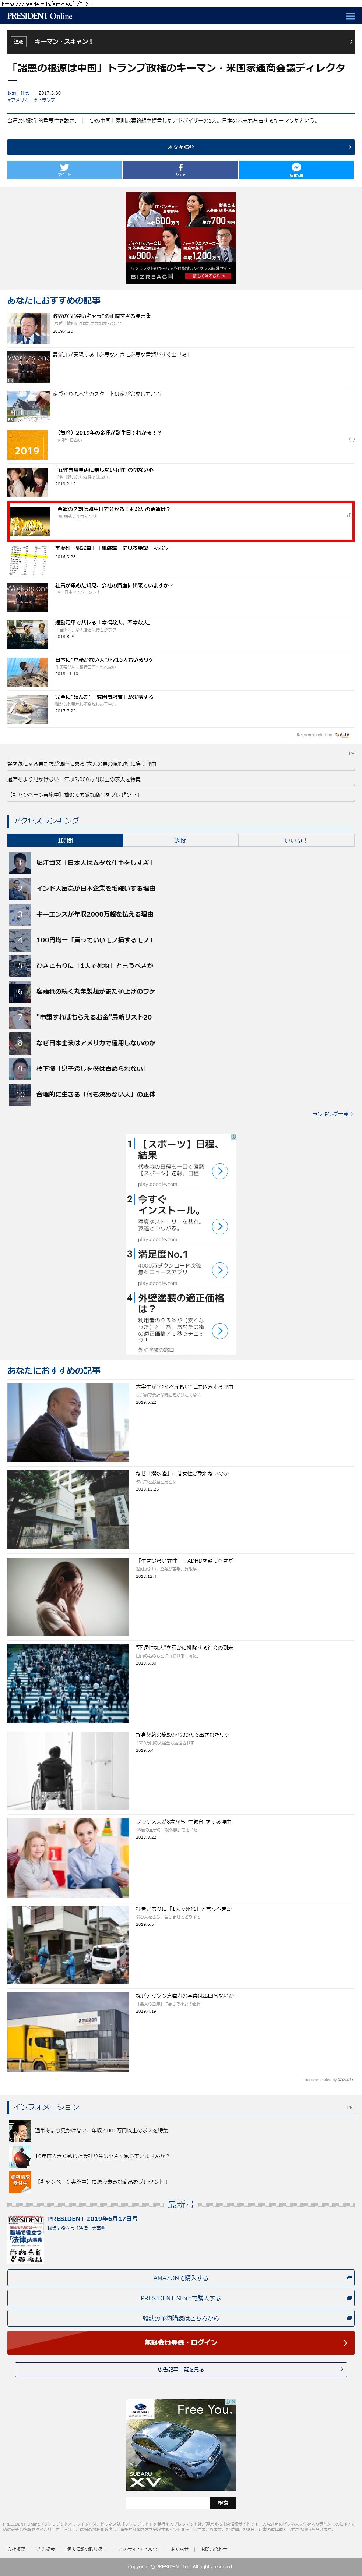Open rank 7 申請すればもらえるお金 article
The width and height of the screenshot is (362, 2576).
94,1017
